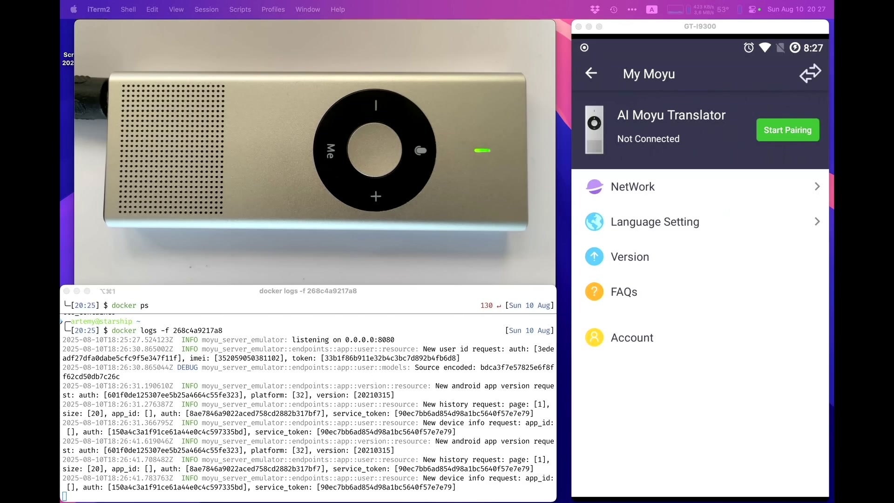
Task: Tap the no-SIM status icon
Action: [x=780, y=48]
